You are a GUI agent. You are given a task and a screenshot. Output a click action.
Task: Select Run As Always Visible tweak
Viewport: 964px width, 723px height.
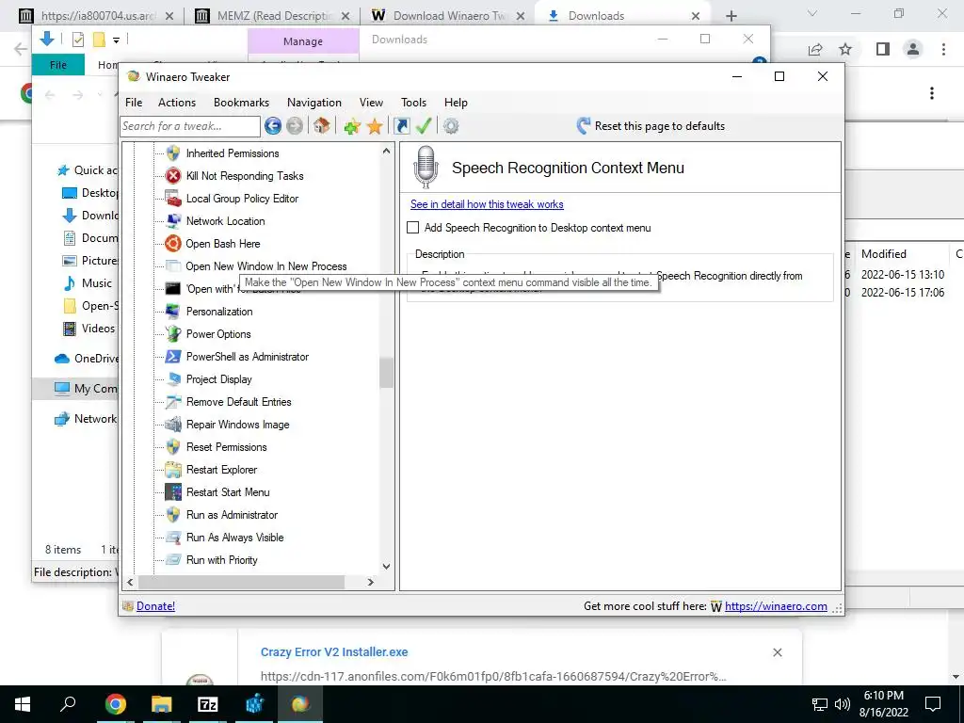coord(234,538)
